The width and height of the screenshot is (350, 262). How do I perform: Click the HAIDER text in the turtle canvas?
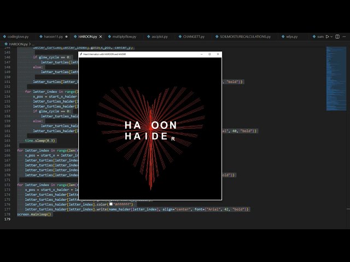coord(150,136)
